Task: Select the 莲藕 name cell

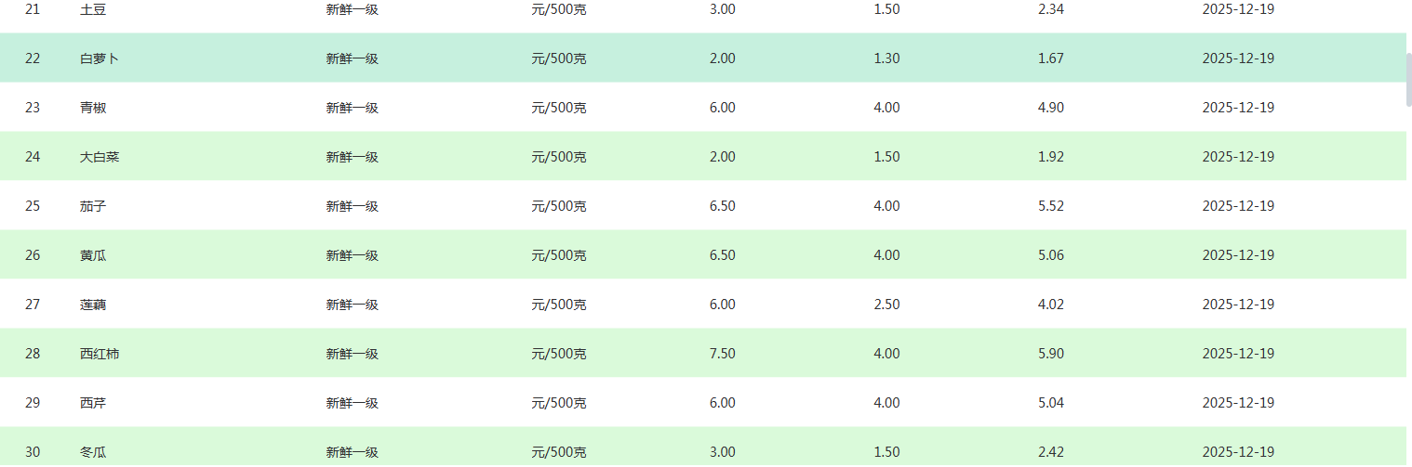Action: click(x=93, y=305)
